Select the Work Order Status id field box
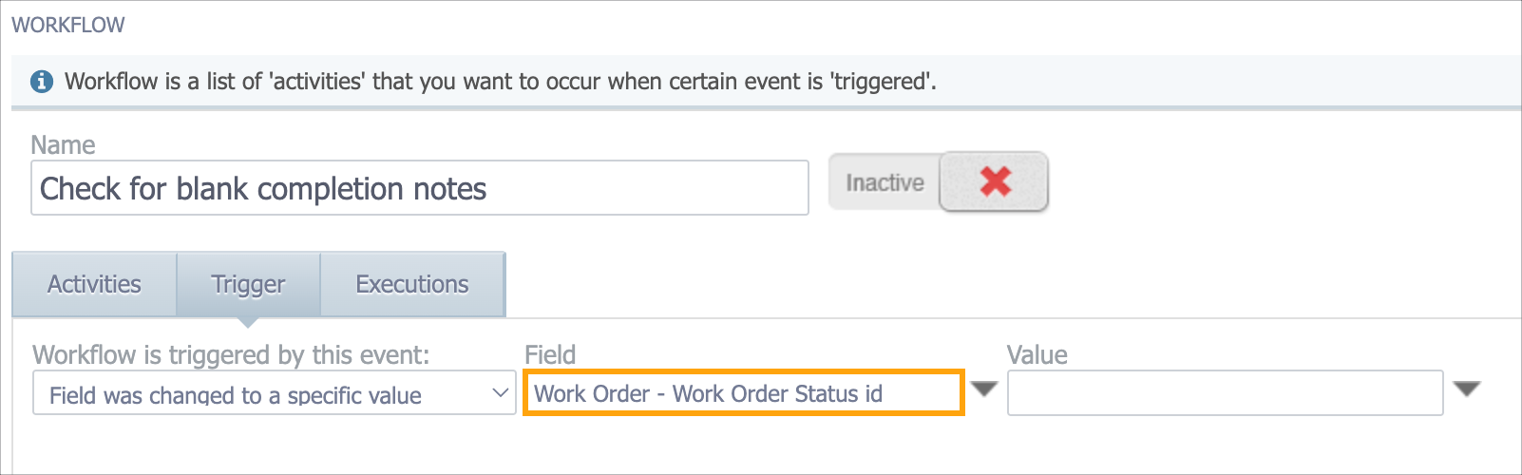Screen dimensions: 1522x475 (744, 392)
